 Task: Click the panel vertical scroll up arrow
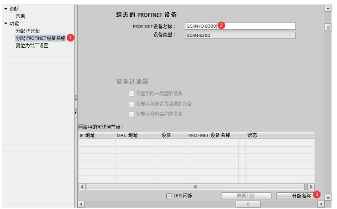328,9
